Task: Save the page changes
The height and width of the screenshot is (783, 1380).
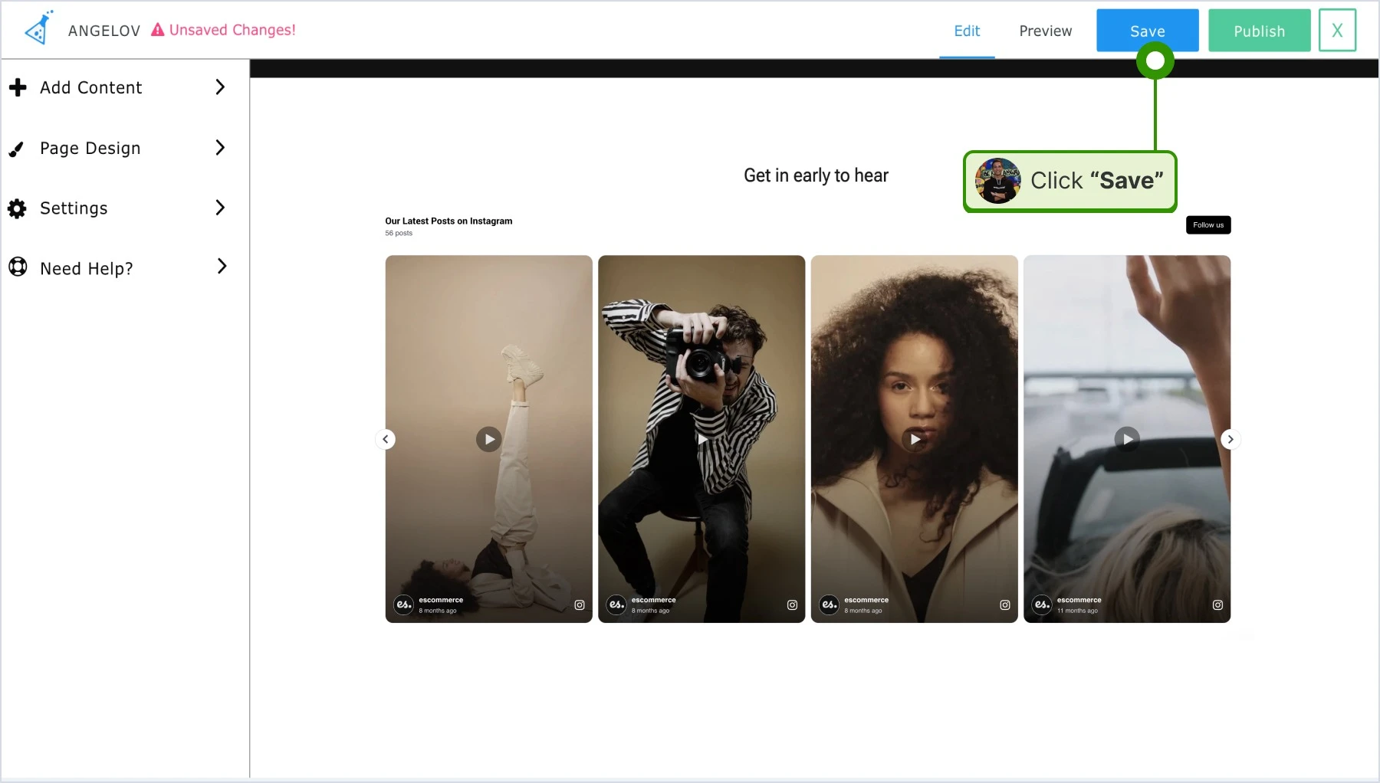Action: coord(1148,31)
